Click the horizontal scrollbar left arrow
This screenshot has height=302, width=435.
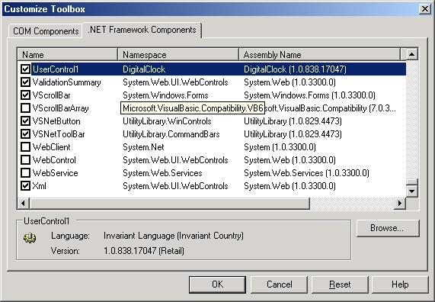coord(23,204)
